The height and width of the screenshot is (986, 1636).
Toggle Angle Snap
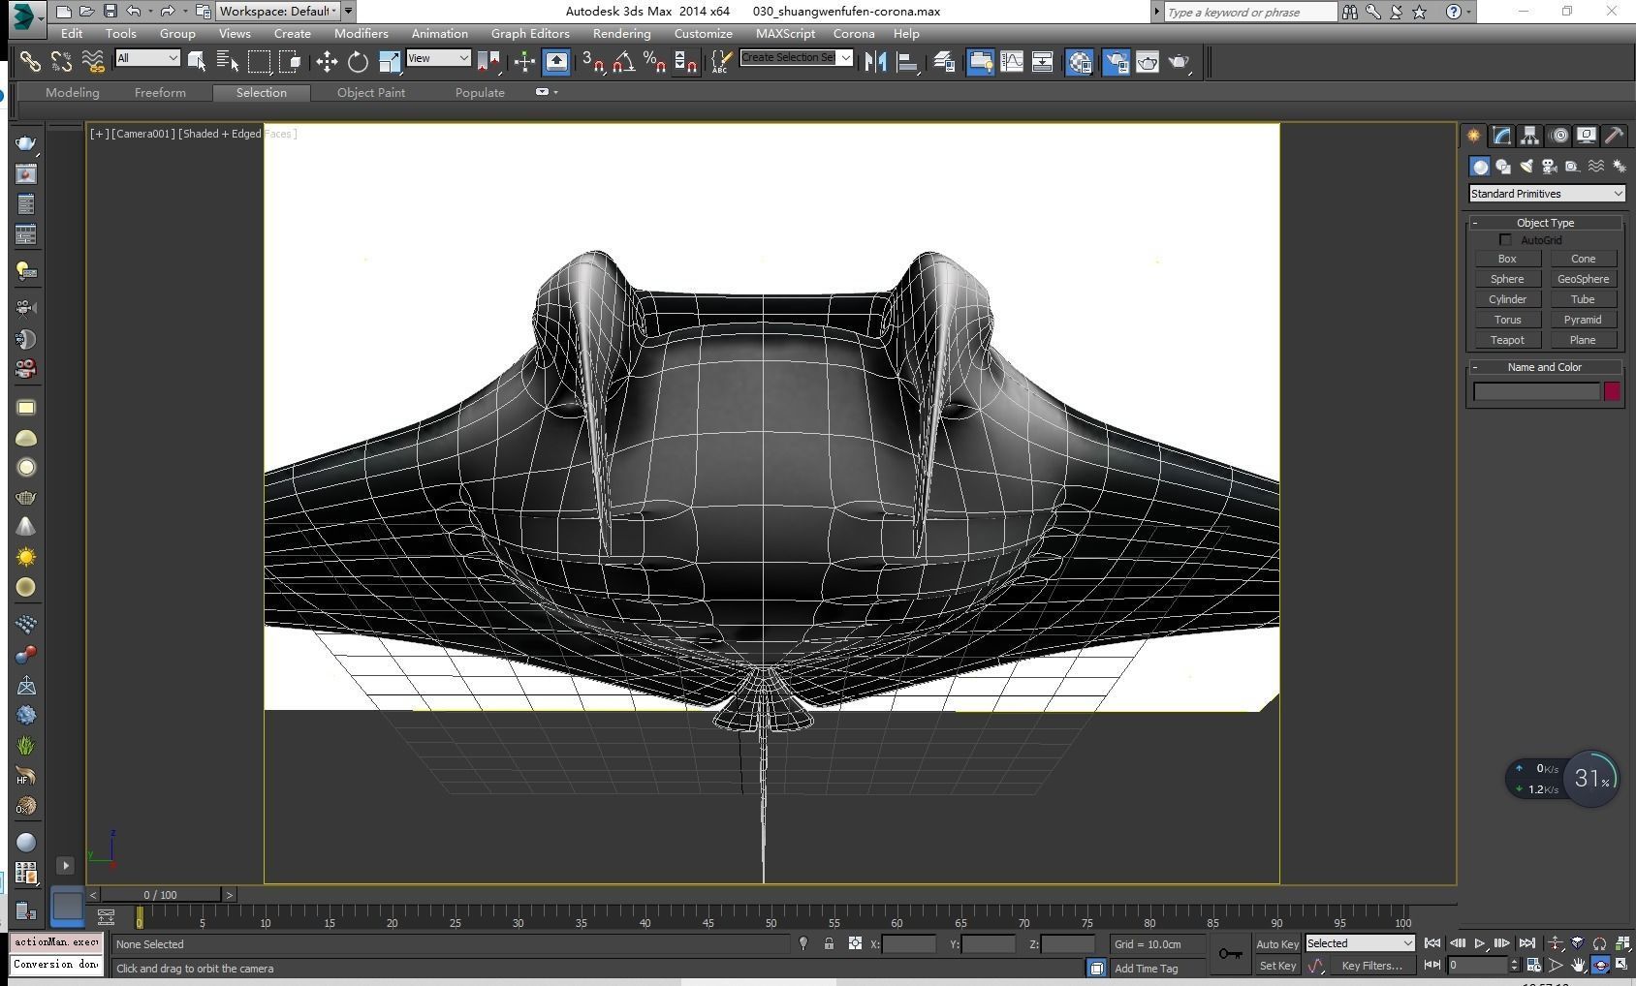623,62
